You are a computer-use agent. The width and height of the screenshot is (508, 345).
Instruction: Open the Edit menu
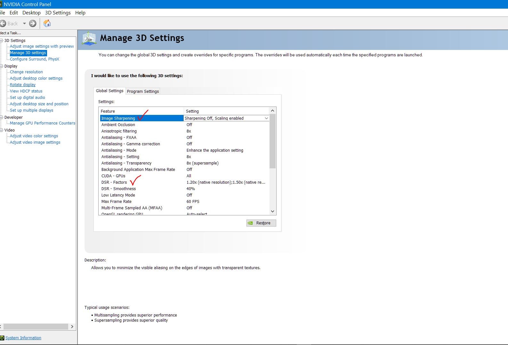coord(14,13)
